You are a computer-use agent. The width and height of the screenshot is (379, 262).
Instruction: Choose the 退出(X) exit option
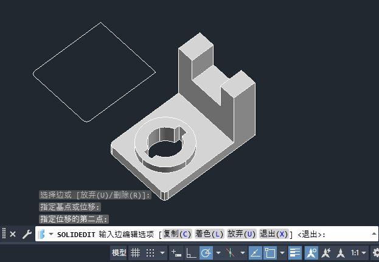point(274,234)
